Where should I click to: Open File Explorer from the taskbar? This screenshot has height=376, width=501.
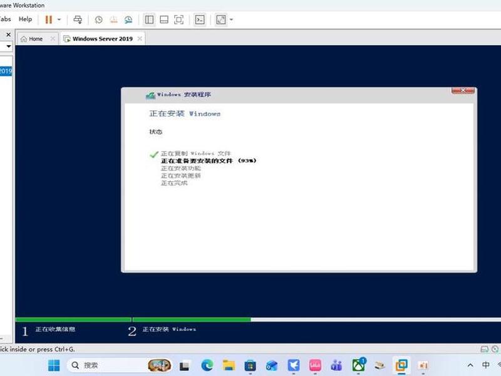pyautogui.click(x=229, y=365)
